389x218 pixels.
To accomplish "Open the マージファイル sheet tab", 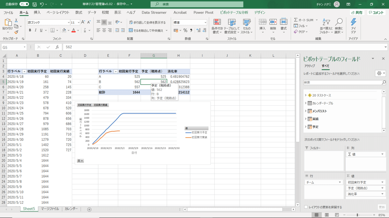I will [x=50, y=209].
